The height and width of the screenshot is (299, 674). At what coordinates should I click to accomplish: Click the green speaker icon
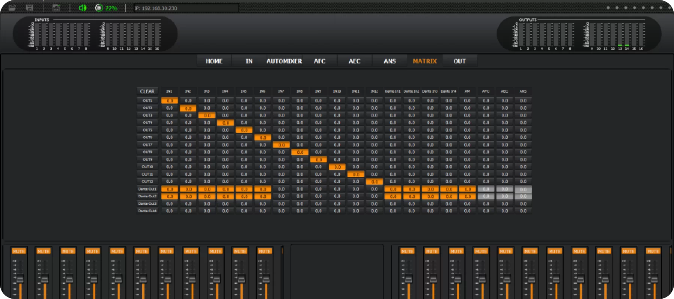(83, 8)
